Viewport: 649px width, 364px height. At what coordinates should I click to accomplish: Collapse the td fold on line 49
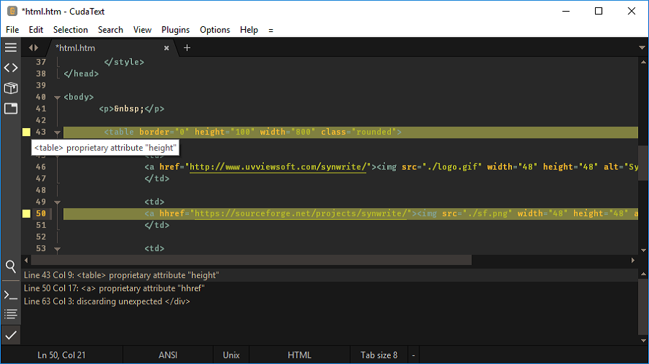[57, 202]
